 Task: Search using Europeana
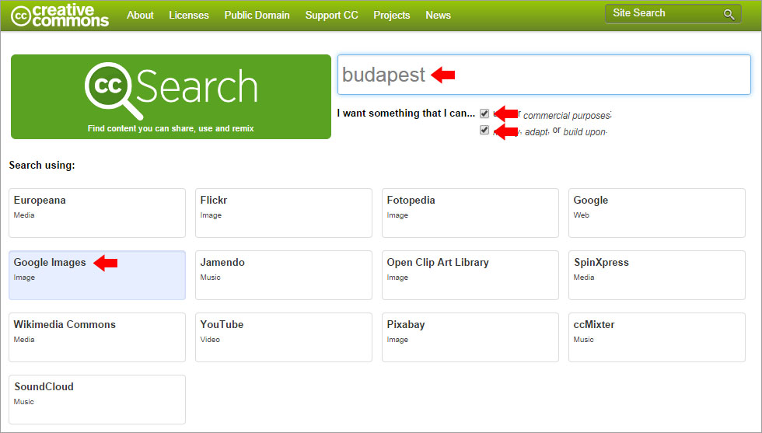[97, 213]
